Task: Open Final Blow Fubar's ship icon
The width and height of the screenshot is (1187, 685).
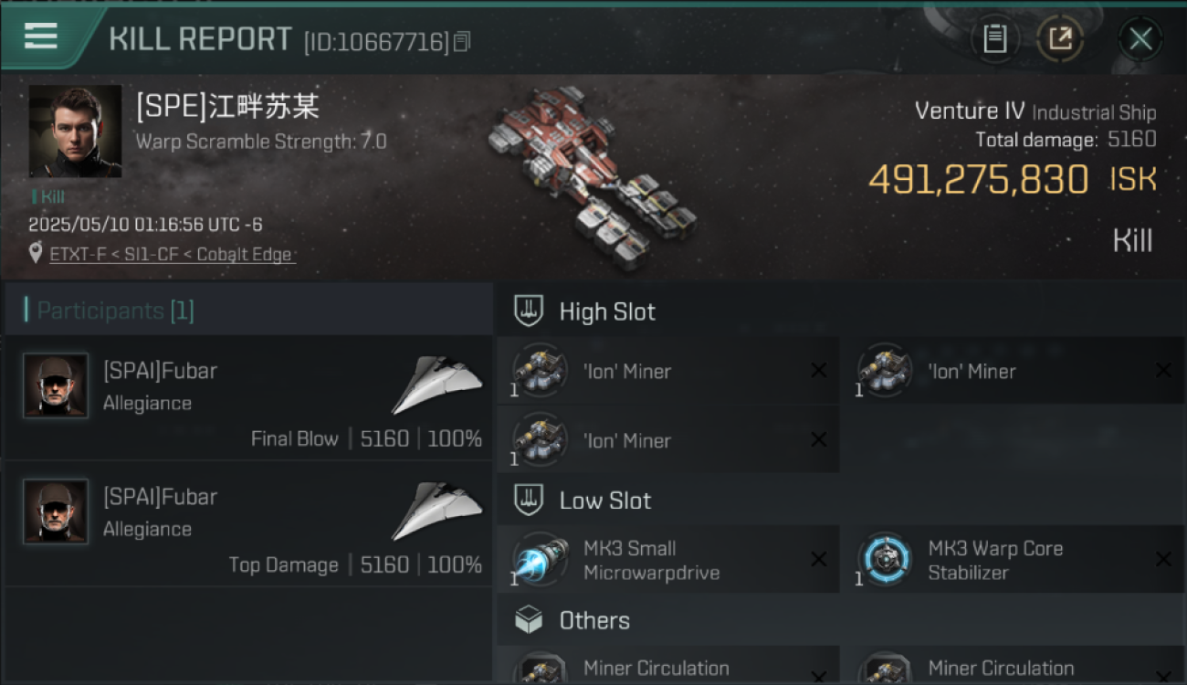Action: (x=437, y=386)
